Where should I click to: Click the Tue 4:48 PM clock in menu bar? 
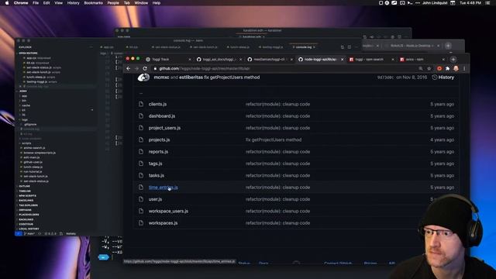coord(470,3)
